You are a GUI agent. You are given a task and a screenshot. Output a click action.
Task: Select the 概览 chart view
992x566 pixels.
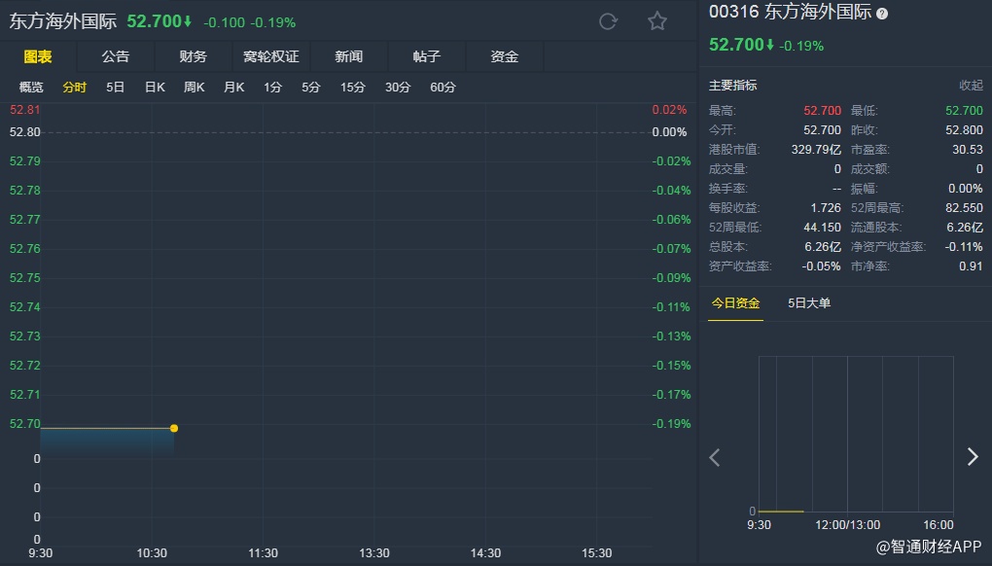tap(32, 88)
